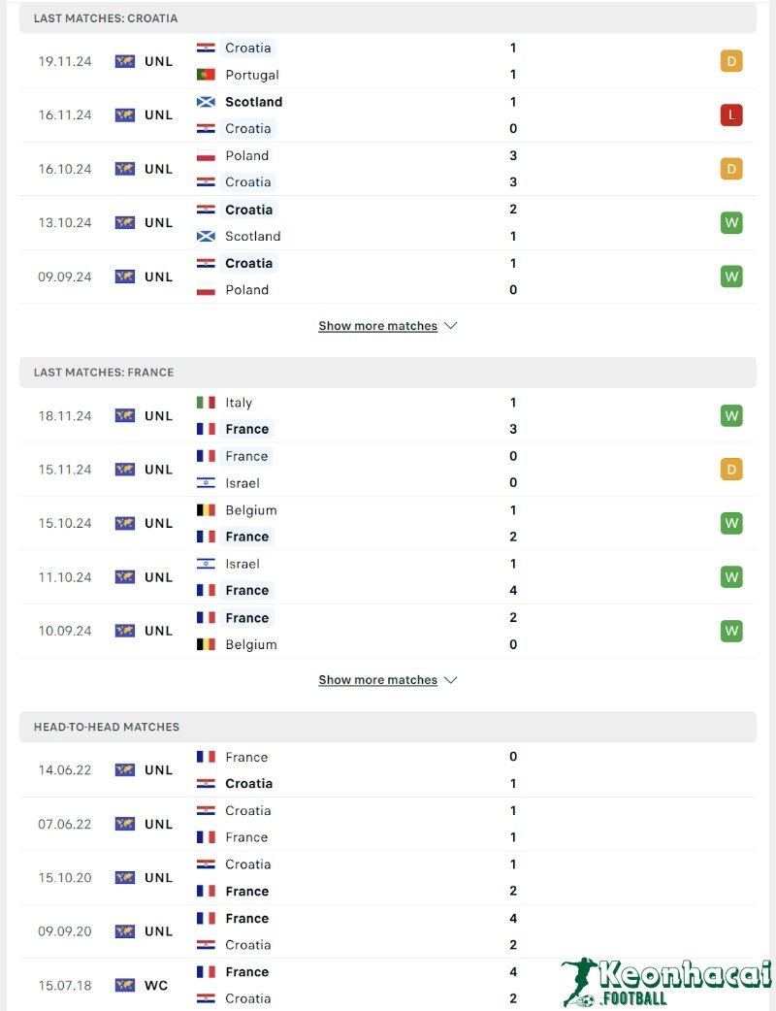Select the Italy flag icon in France section
776x1011 pixels.
click(x=205, y=402)
